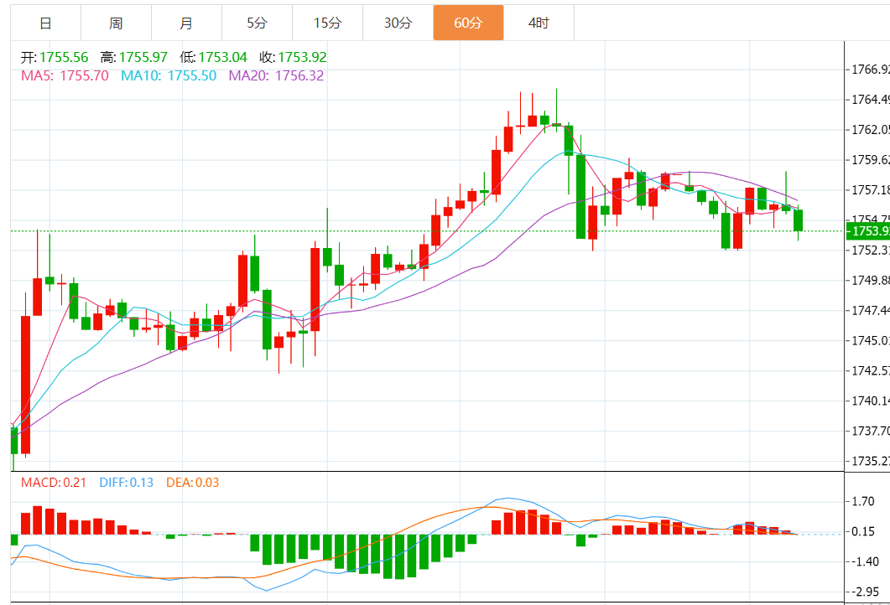Click the 1.70 MACD axis label

pos(863,501)
